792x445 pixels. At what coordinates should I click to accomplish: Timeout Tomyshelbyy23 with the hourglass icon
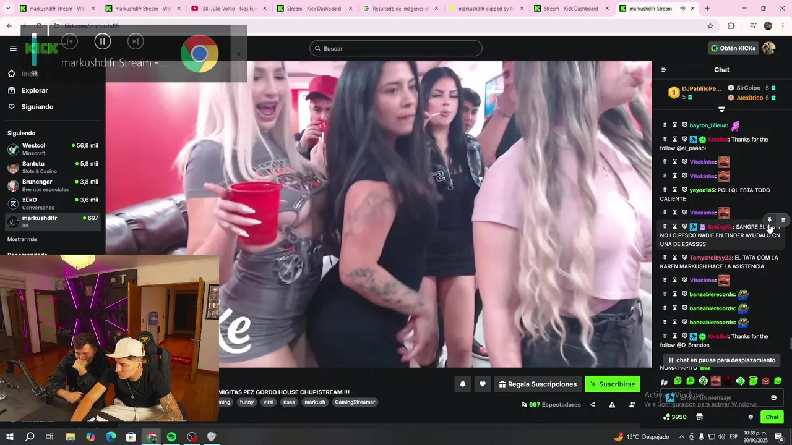[675, 258]
